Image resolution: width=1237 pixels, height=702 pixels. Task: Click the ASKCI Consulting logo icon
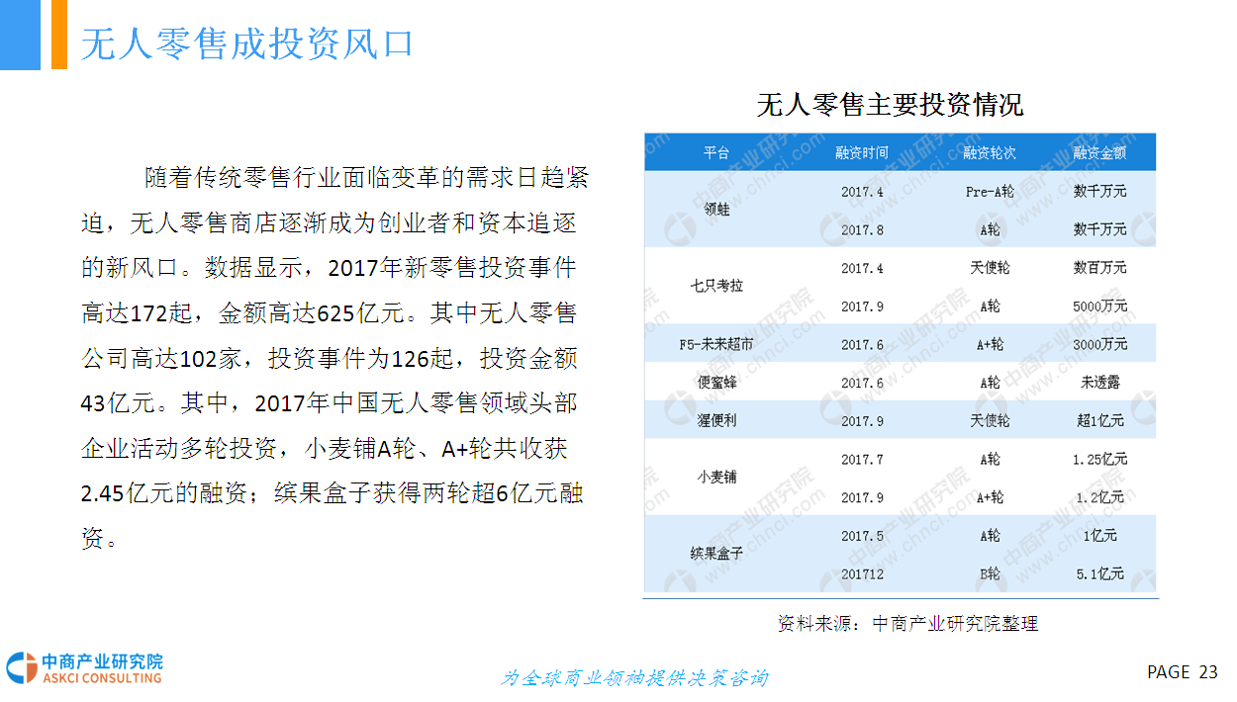click(x=21, y=668)
